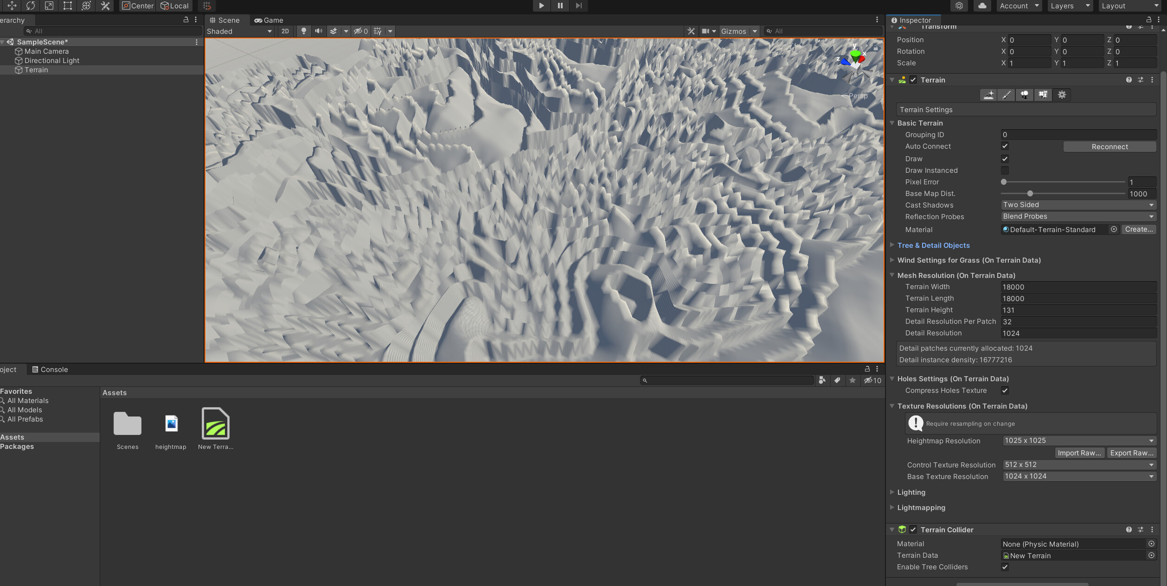Enable the Draw Instanced checkbox

coord(1005,170)
